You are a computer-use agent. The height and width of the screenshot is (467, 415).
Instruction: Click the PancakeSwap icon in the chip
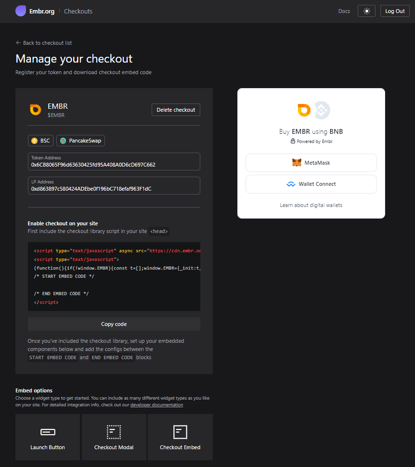(x=63, y=141)
